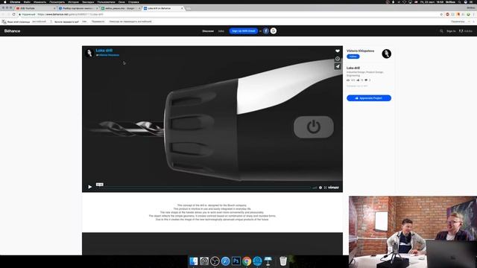Open the Trash in the Dock

(283, 261)
